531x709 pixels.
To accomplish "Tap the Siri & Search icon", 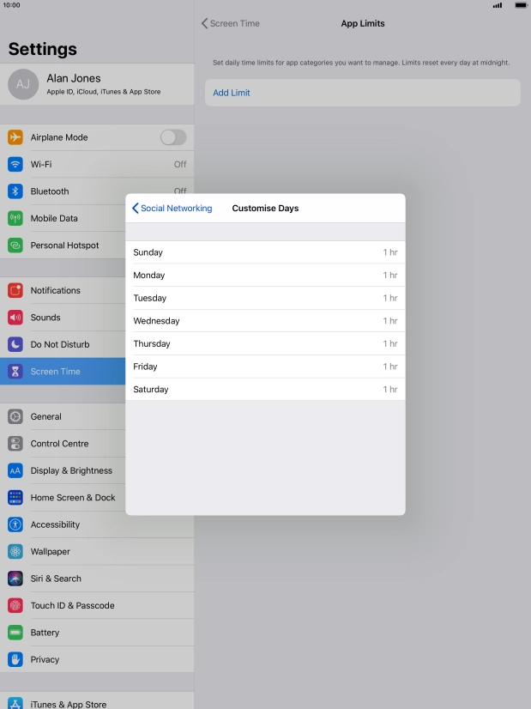I will (15, 579).
